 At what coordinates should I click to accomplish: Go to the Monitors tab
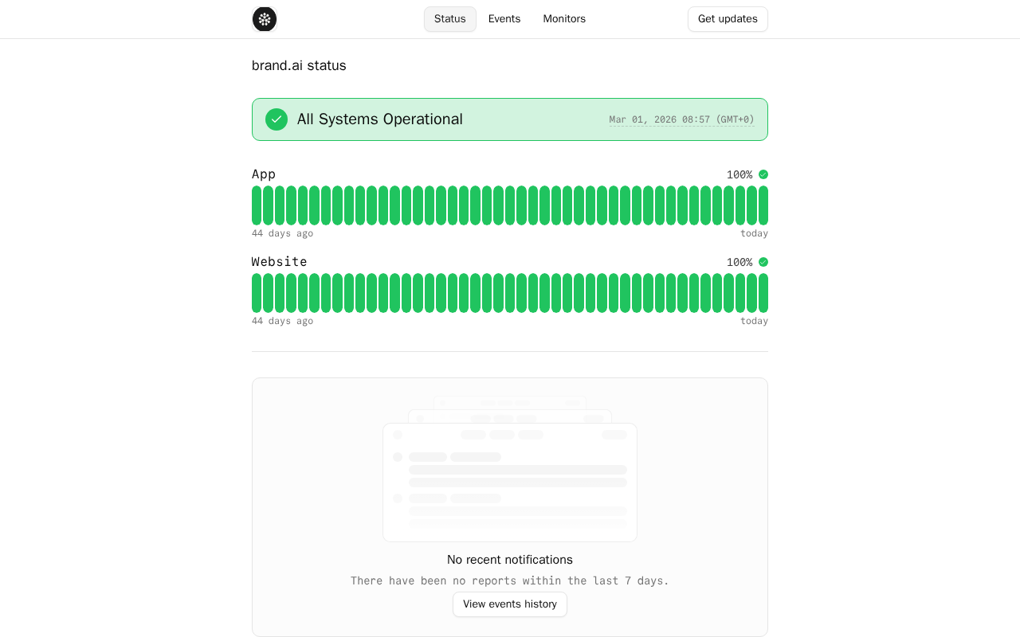[x=564, y=19]
